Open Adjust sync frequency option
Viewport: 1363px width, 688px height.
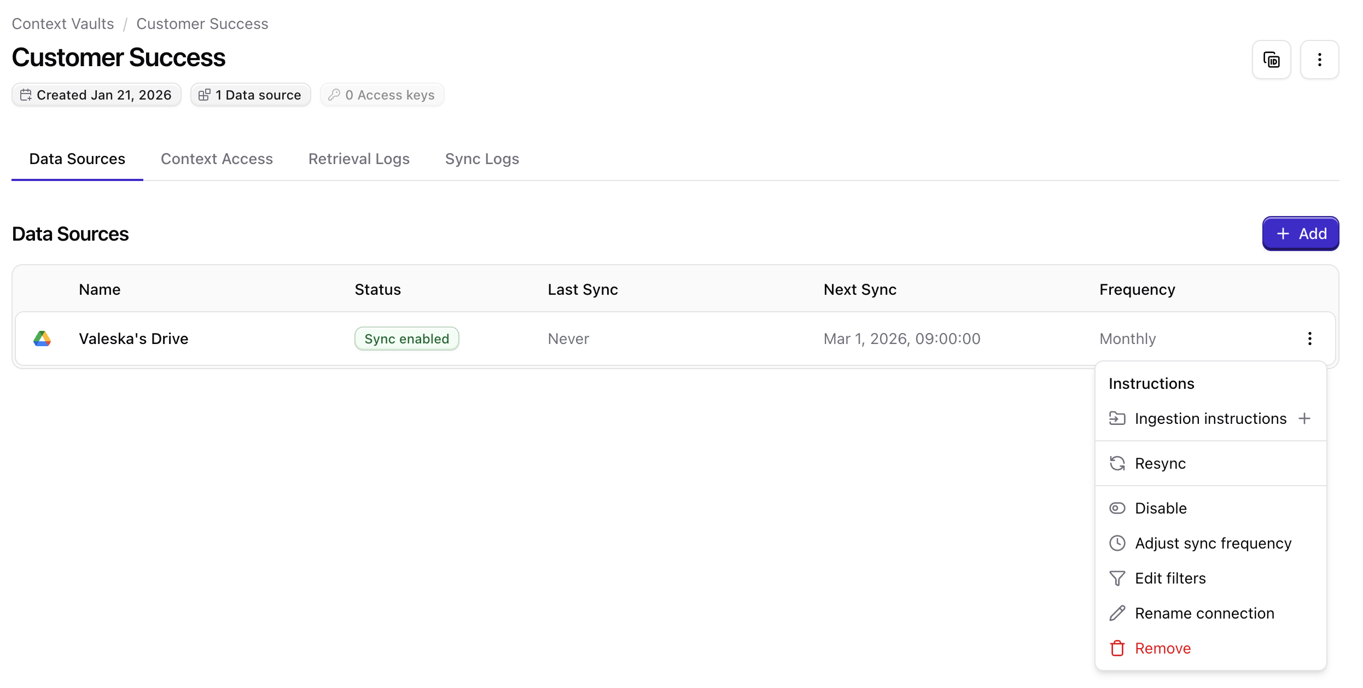(1213, 543)
